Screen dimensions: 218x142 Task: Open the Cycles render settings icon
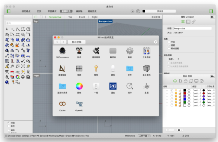(x=62, y=104)
